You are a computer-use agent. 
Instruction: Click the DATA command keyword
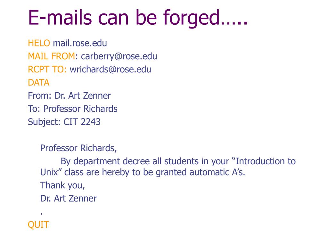[39, 83]
